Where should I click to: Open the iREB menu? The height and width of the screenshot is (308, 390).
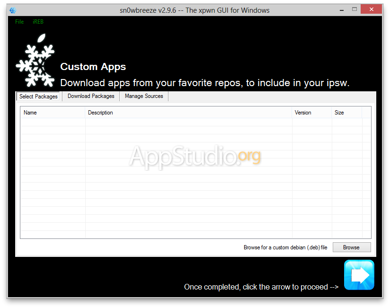pyautogui.click(x=38, y=22)
